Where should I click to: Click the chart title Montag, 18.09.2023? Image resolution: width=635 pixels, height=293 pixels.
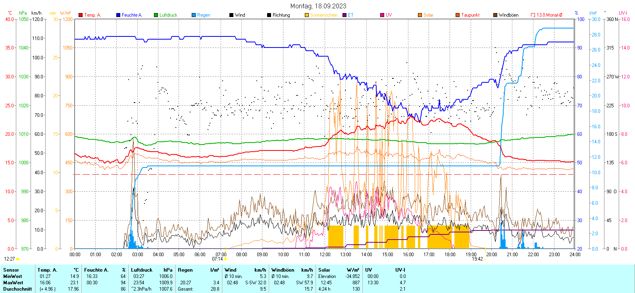(318, 6)
